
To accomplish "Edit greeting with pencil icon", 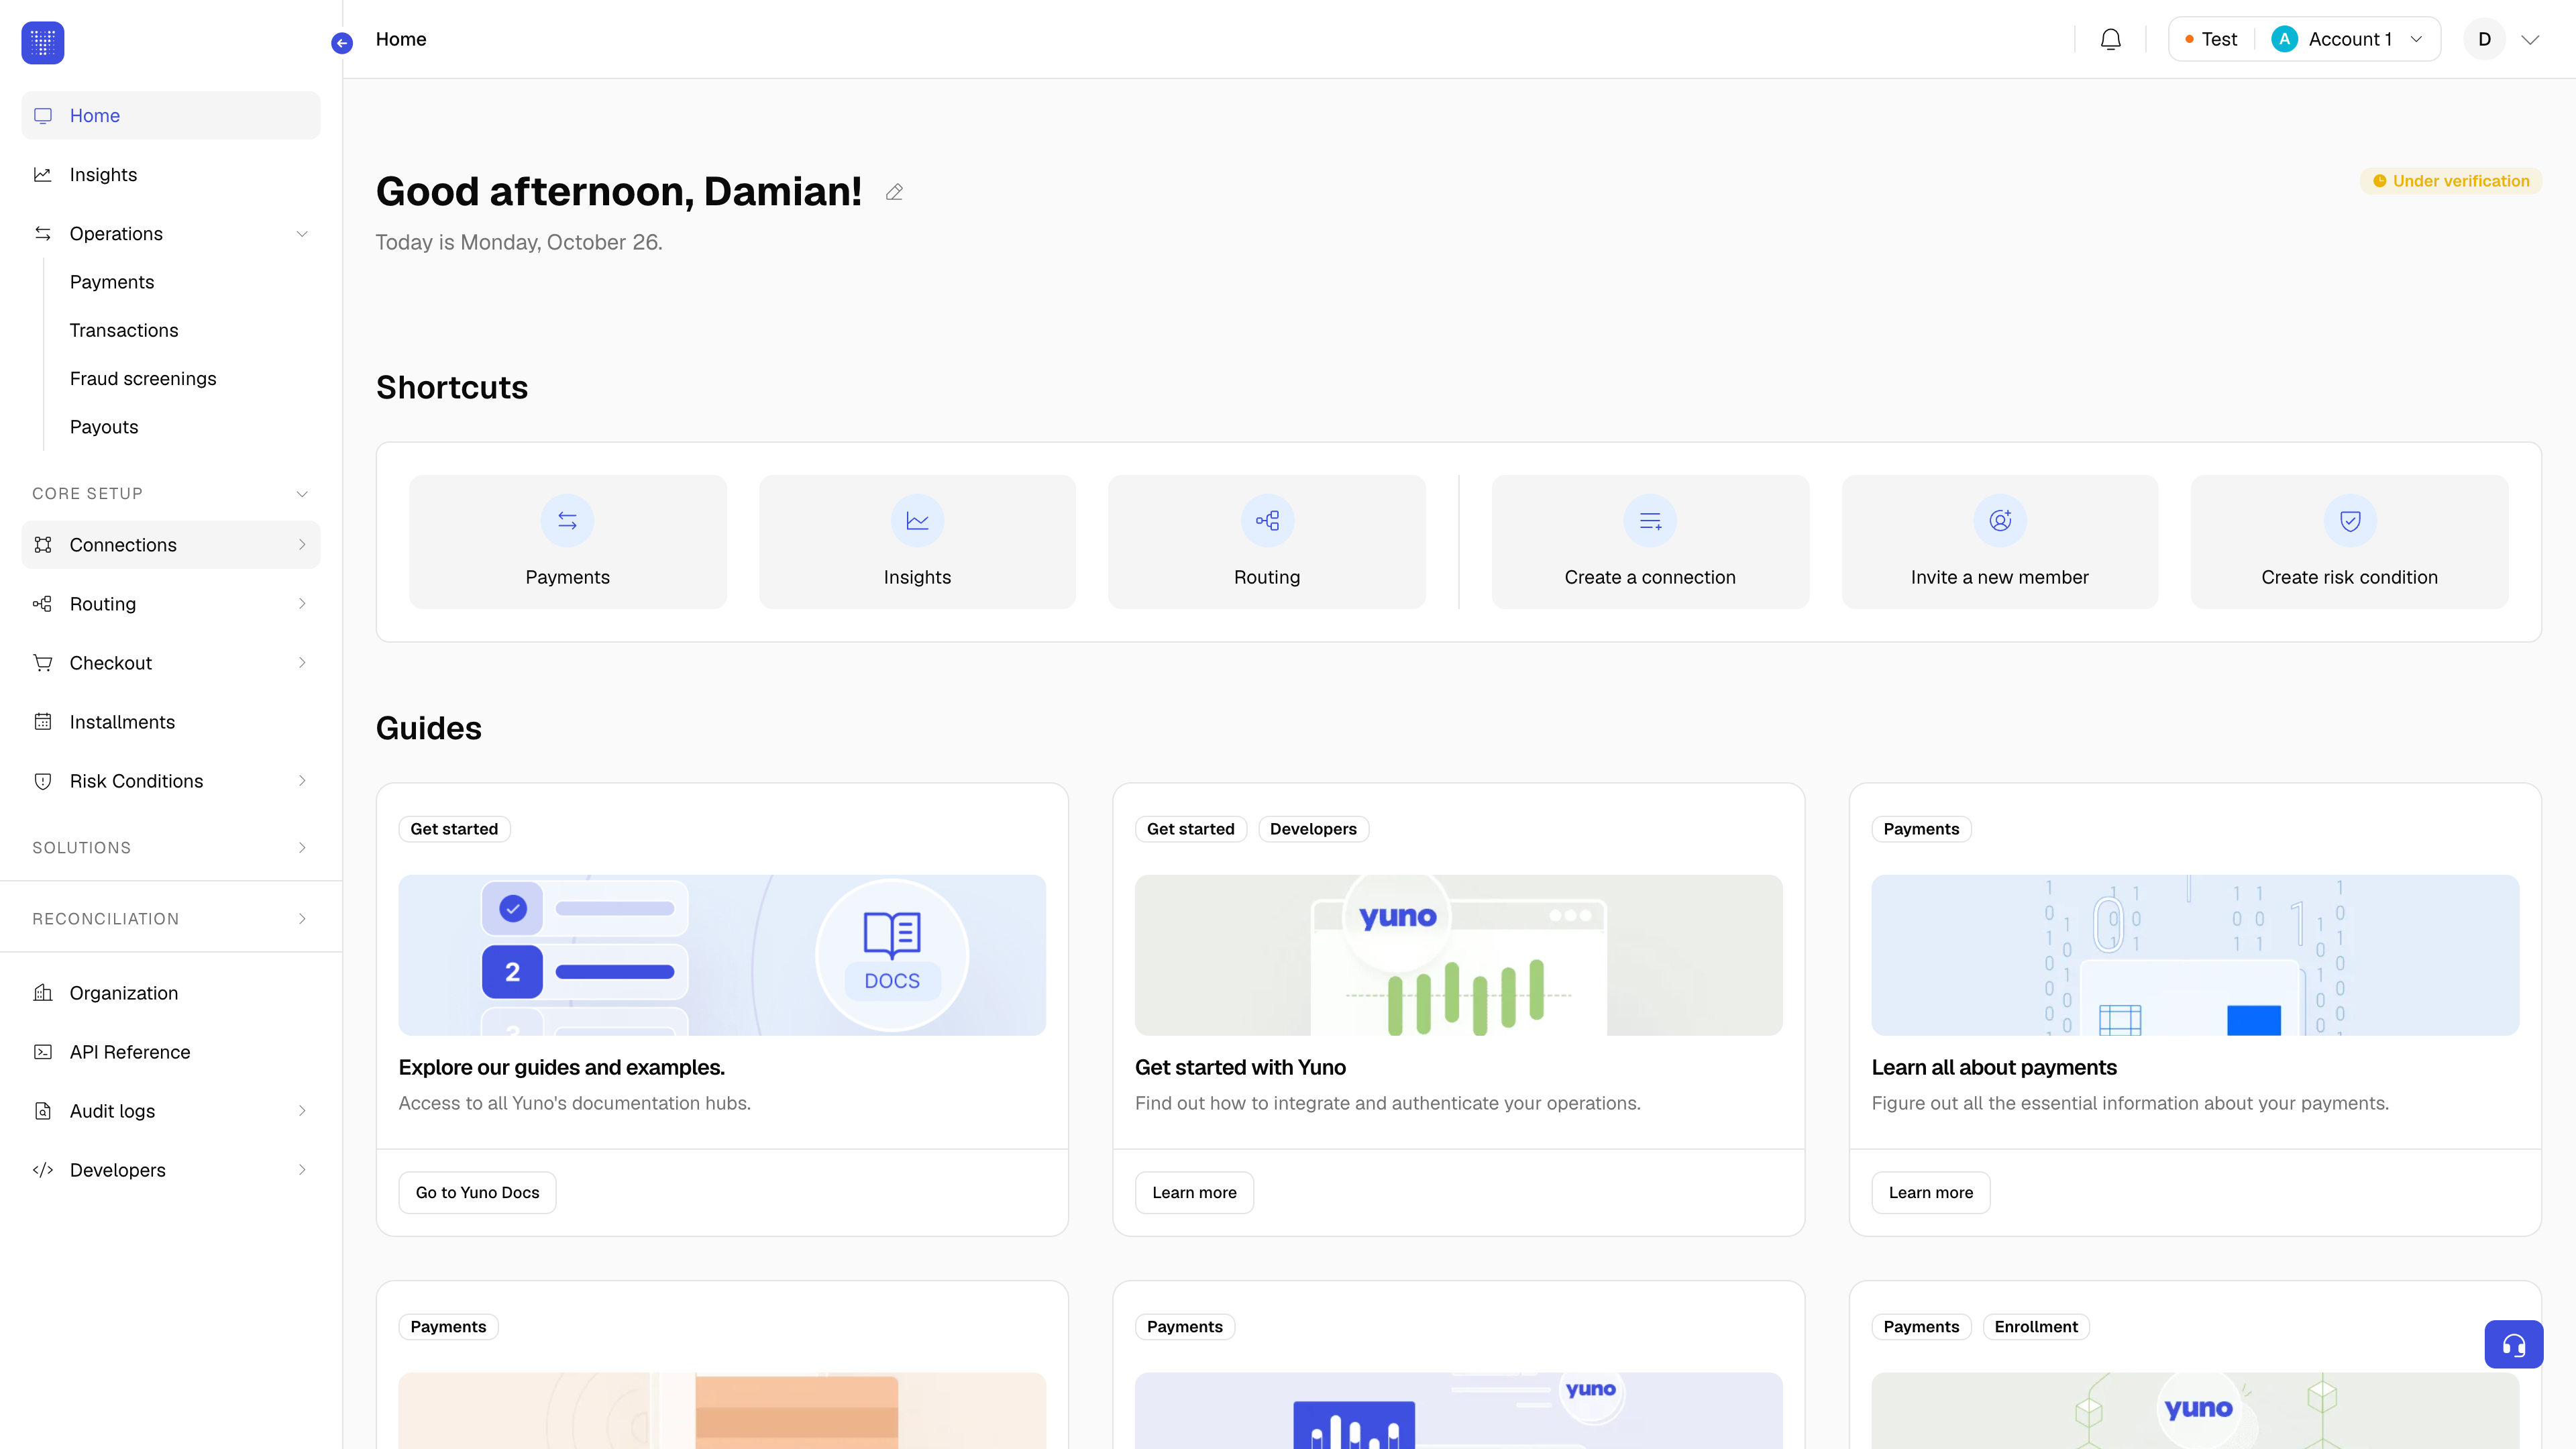I will click(894, 192).
